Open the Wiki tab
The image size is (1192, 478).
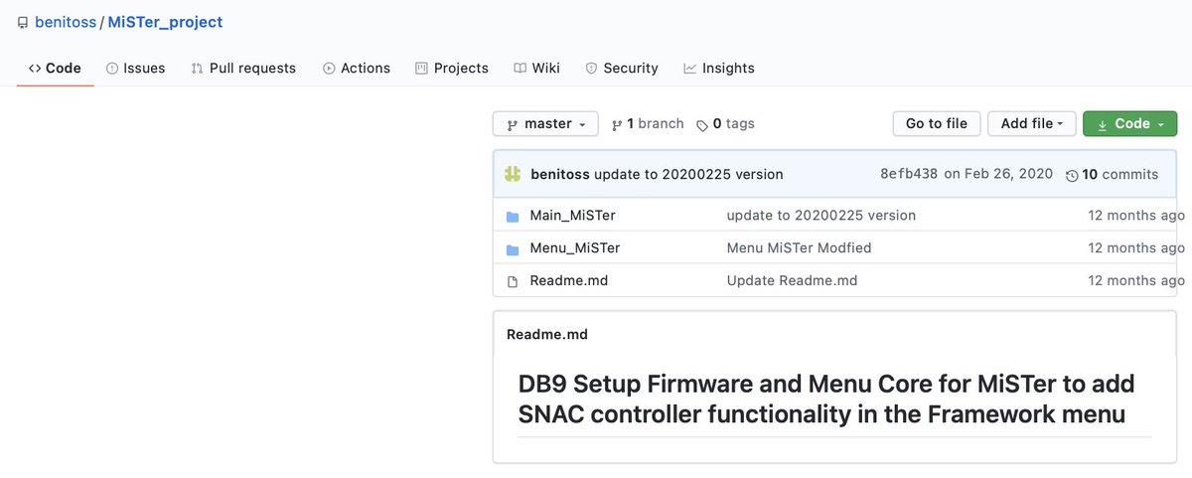tap(537, 68)
